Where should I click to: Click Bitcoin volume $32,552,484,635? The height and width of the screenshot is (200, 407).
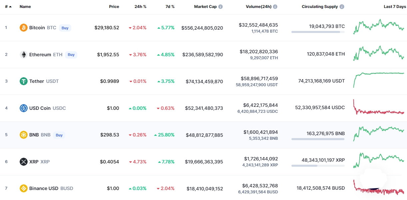[258, 25]
